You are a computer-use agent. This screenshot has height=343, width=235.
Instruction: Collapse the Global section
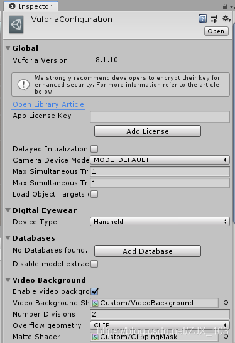8,48
